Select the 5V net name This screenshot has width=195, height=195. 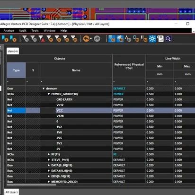pyautogui.click(x=58, y=149)
